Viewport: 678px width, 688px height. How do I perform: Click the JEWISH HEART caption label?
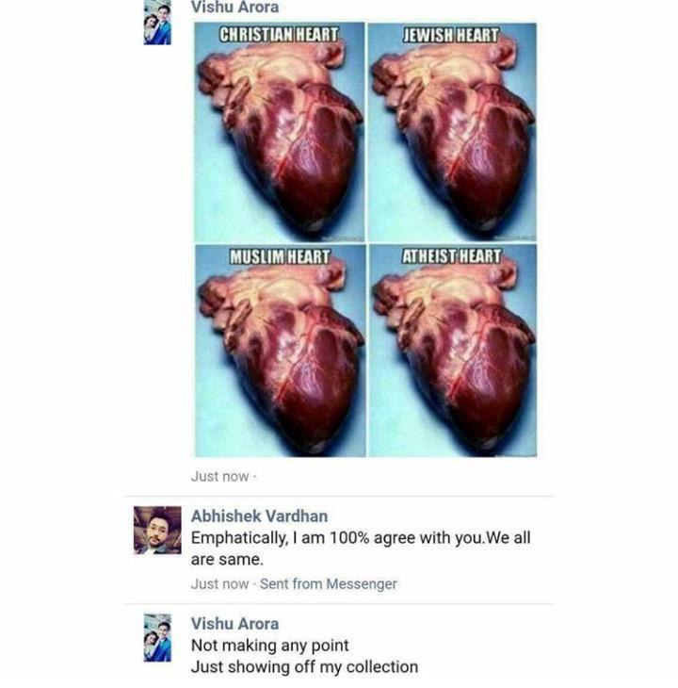[x=450, y=35]
